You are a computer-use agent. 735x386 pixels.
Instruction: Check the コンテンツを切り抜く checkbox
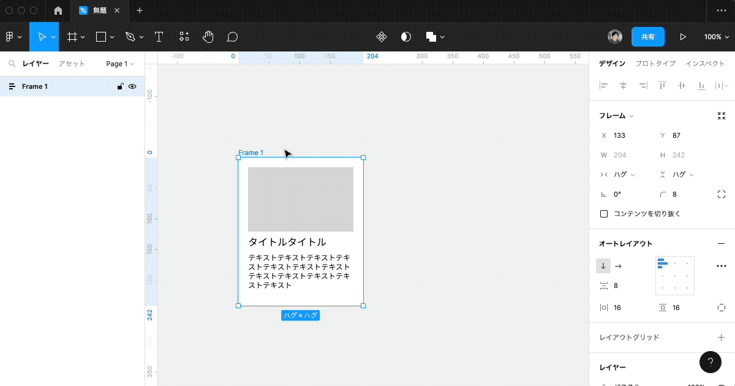pos(604,213)
